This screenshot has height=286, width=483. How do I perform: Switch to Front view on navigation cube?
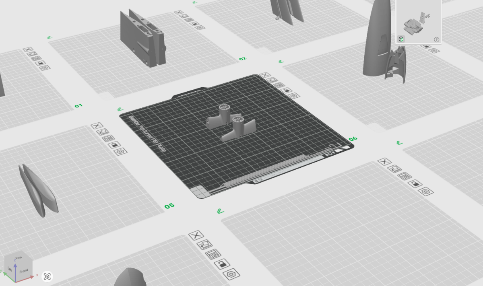point(23,271)
